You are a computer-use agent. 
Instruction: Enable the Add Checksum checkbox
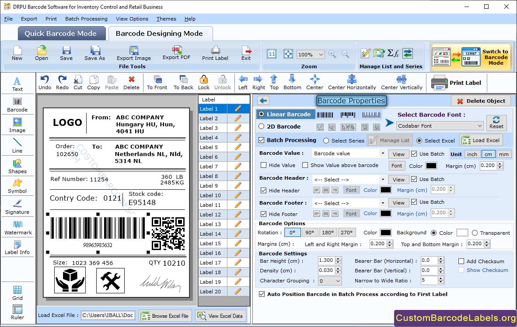pyautogui.click(x=461, y=261)
